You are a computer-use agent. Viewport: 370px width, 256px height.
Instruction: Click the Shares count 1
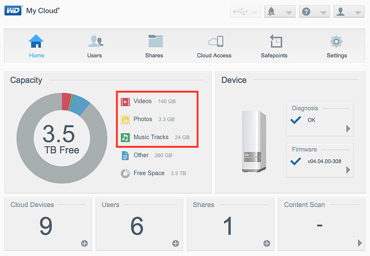point(228,226)
